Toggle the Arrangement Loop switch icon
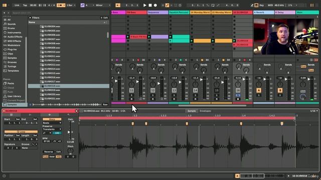 pos(213,5)
